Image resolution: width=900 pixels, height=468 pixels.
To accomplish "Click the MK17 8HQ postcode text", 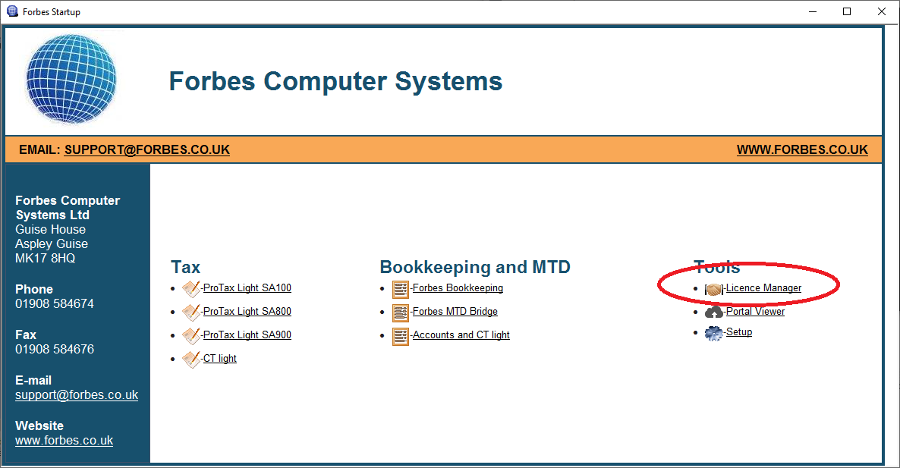I will pyautogui.click(x=46, y=258).
